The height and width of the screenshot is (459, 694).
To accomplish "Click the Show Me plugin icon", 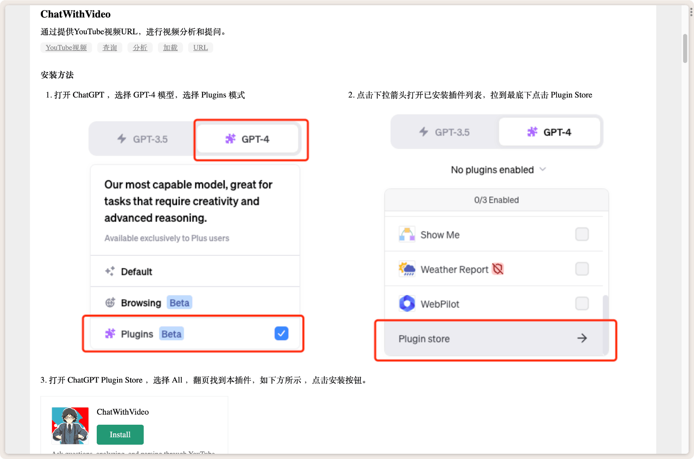I will 407,234.
